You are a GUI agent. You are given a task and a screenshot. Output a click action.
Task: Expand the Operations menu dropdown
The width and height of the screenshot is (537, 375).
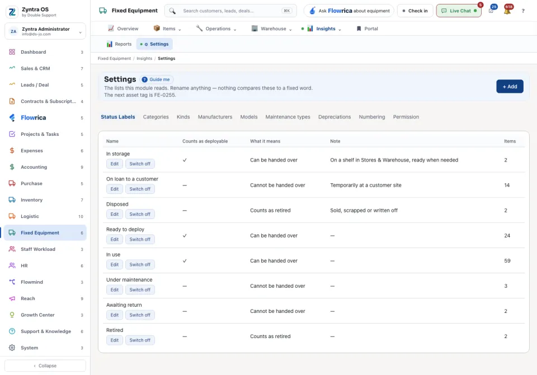click(216, 29)
